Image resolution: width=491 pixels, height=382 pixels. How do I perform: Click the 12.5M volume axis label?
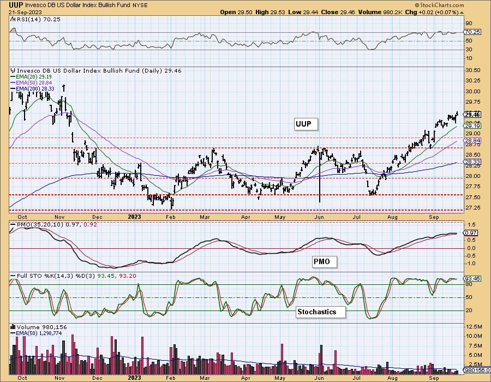[474, 326]
